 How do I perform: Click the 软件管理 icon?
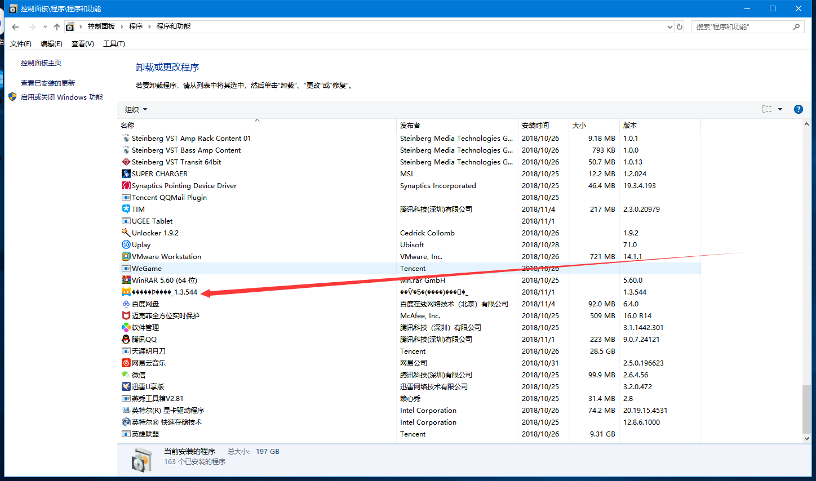pyautogui.click(x=126, y=327)
